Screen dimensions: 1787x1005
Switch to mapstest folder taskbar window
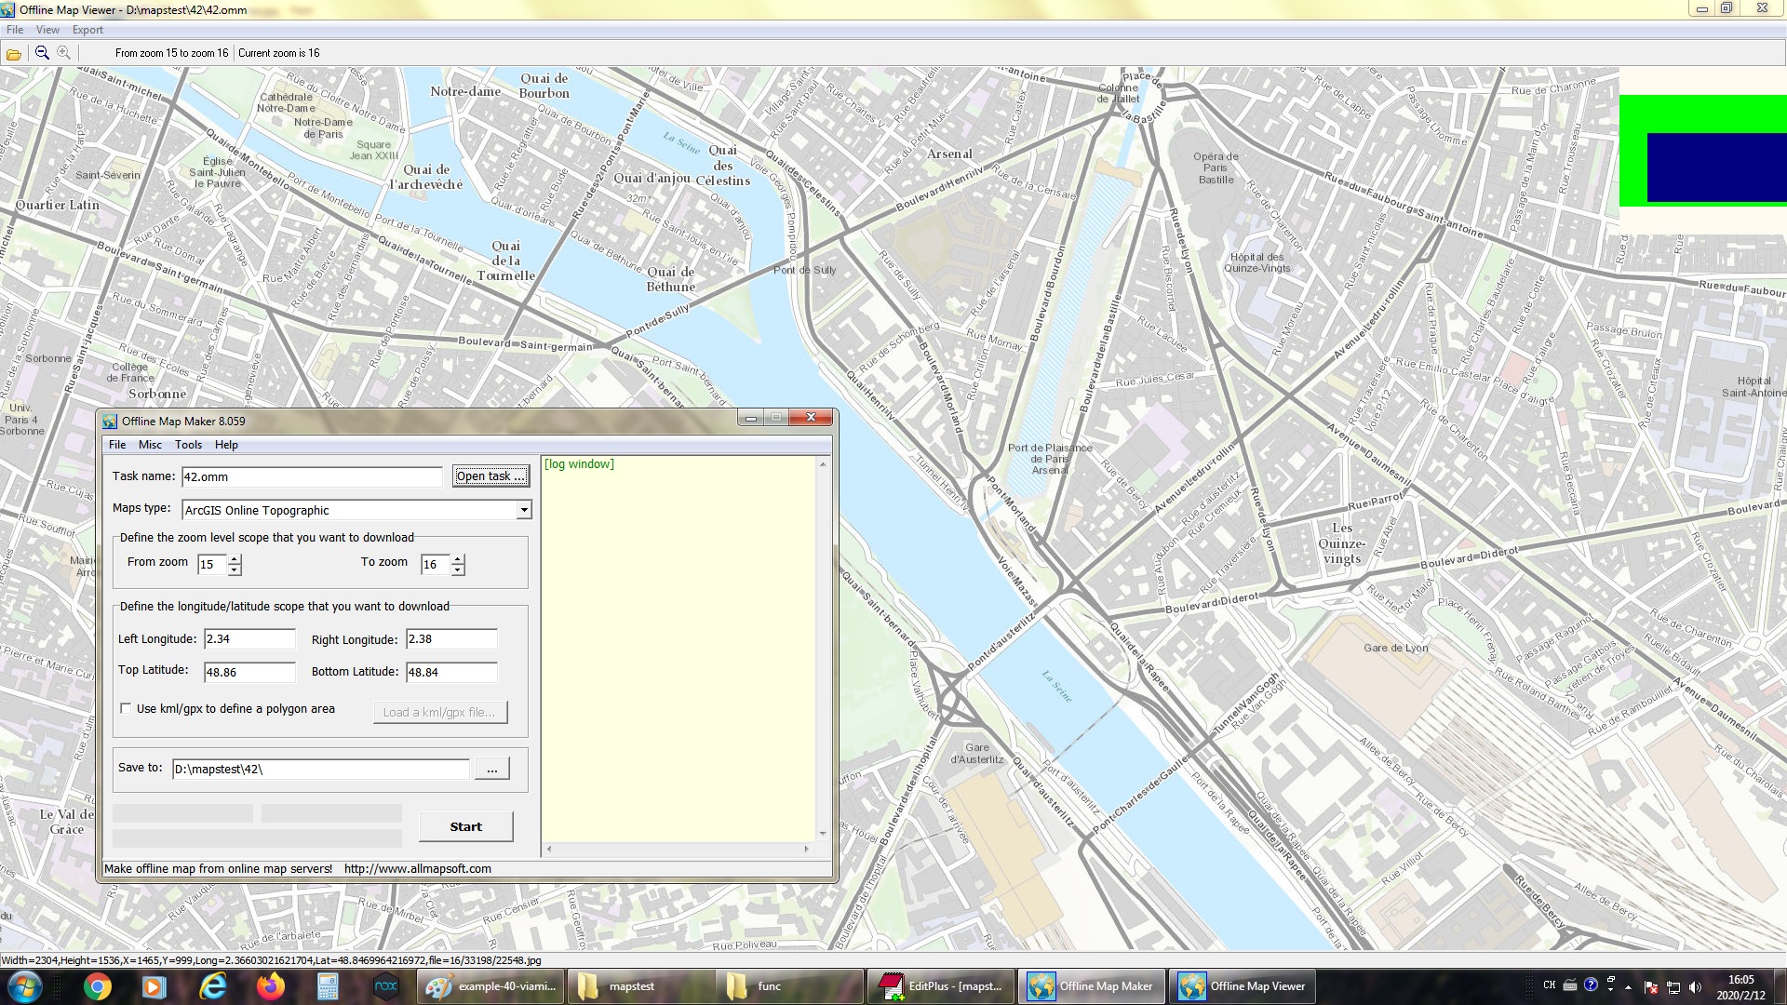(x=640, y=986)
